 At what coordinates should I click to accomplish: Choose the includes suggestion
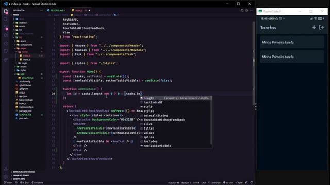[x=176, y=141]
